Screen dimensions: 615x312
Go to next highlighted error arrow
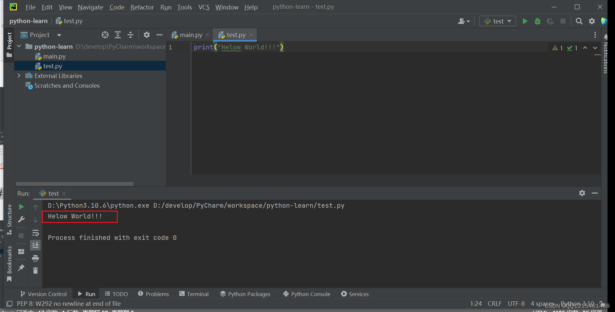[x=595, y=48]
